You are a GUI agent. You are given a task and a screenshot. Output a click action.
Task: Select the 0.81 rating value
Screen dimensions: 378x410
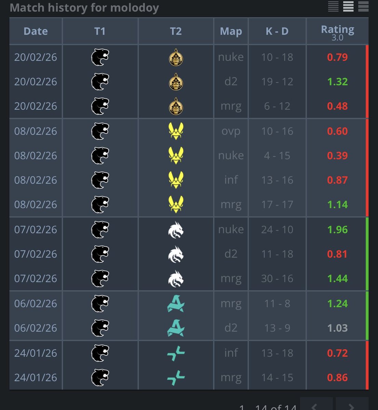pos(337,254)
